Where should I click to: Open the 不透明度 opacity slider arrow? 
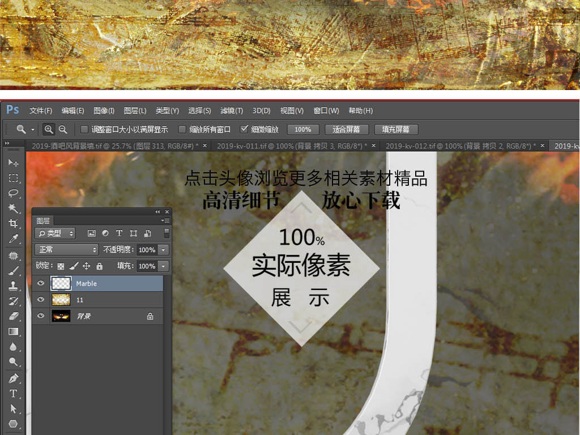(x=164, y=250)
